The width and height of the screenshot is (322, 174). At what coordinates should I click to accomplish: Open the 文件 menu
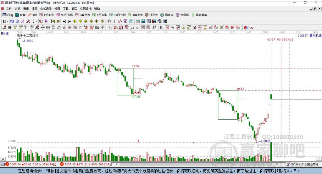coord(9,8)
